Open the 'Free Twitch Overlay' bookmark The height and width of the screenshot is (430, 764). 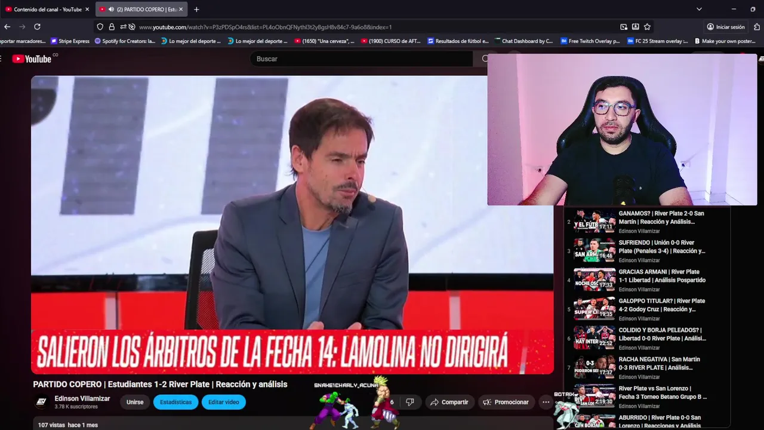(590, 41)
